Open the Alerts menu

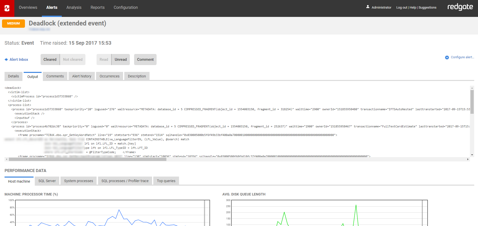pyautogui.click(x=52, y=8)
